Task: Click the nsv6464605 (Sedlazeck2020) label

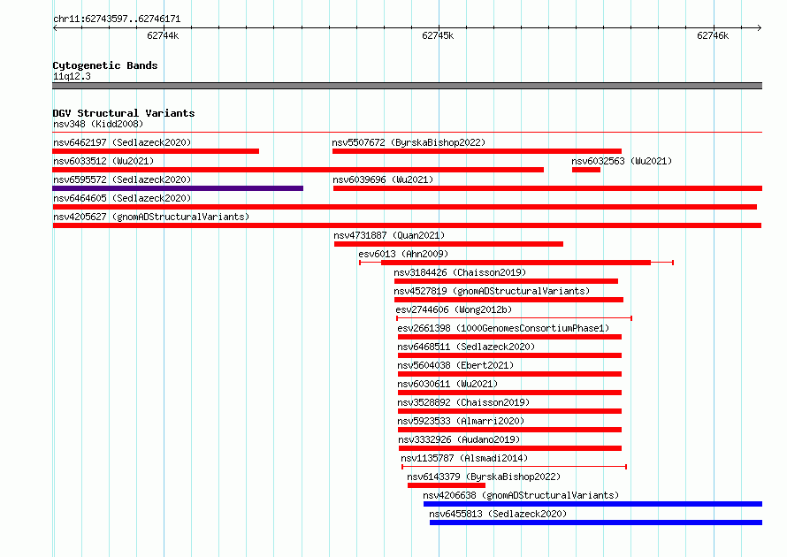Action: pyautogui.click(x=122, y=198)
